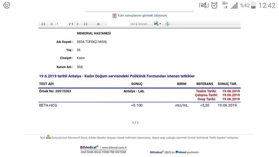
Task: Open the www.bilmed.com.tr website link
Action: [114, 148]
